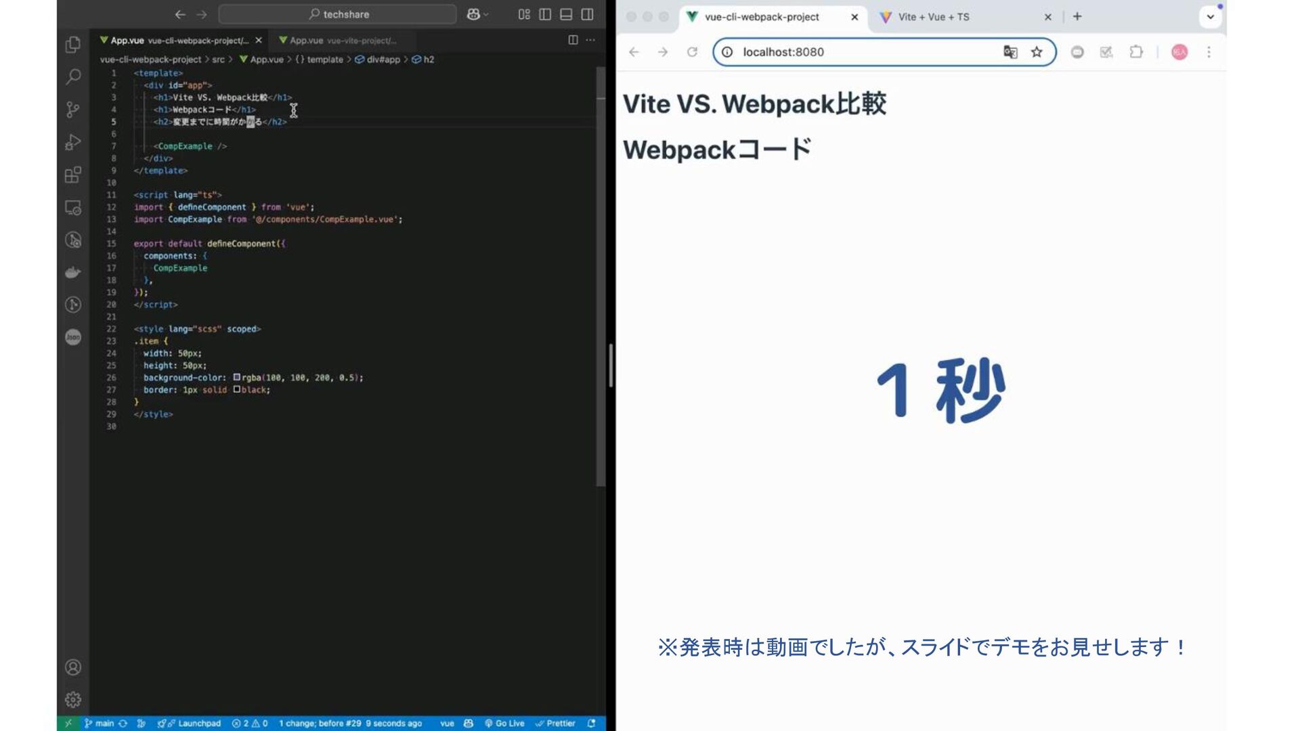The height and width of the screenshot is (731, 1300).
Task: Click the src breadcrumb
Action: (x=218, y=60)
